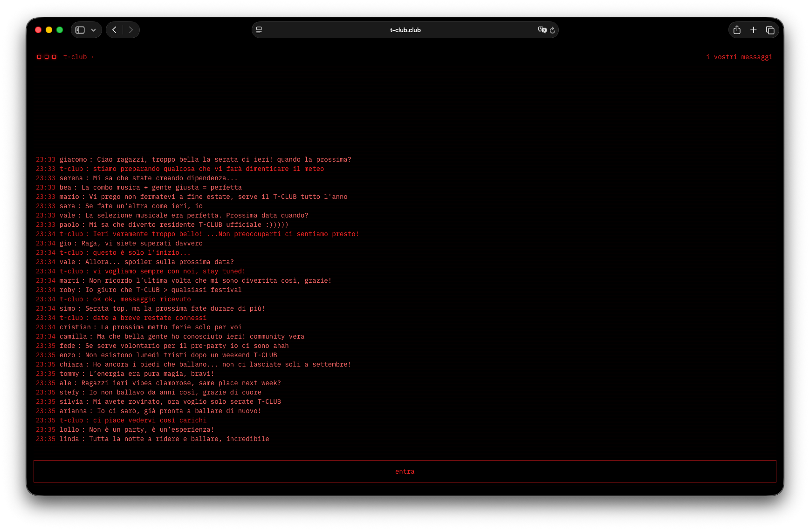
Task: Click the three red squares icon
Action: click(47, 57)
